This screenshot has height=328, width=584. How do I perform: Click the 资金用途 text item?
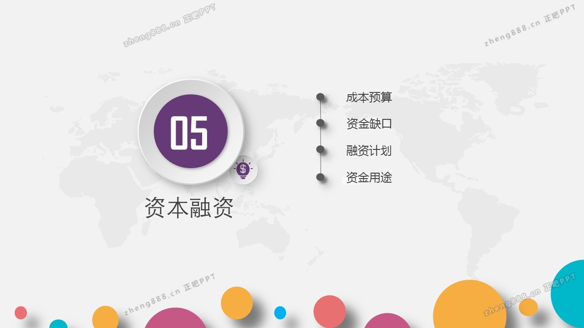pyautogui.click(x=369, y=177)
